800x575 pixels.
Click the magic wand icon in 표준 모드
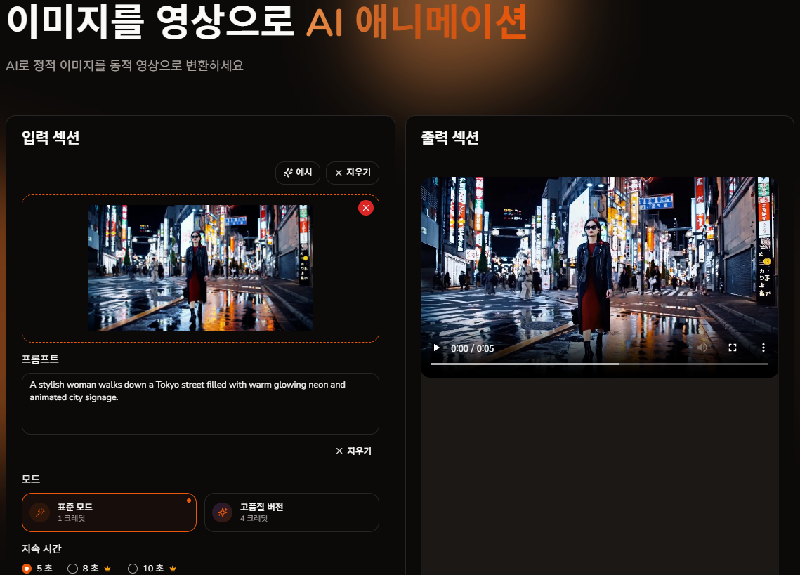[x=40, y=513]
